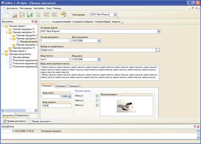
Task: Click the coffee cup picture
Action: pyautogui.click(x=126, y=106)
